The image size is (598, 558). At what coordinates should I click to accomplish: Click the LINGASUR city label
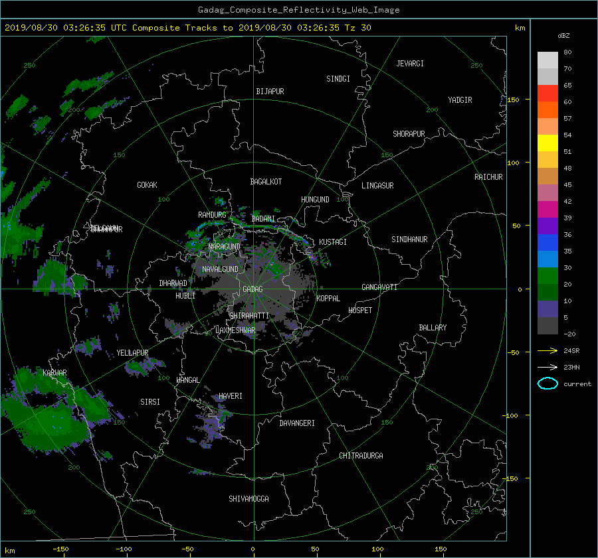(x=377, y=186)
